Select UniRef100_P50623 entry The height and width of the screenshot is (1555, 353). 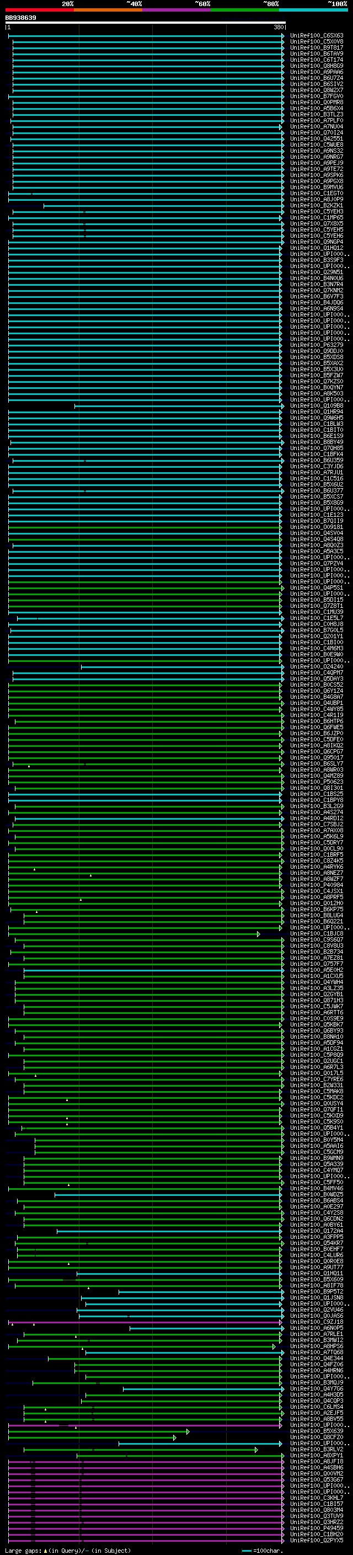coord(317,782)
